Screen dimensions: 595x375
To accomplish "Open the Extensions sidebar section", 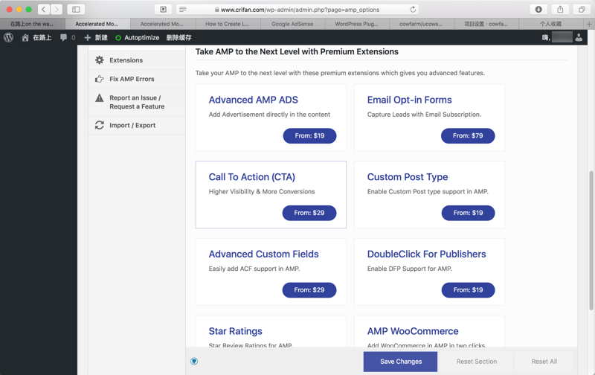I will 126,60.
